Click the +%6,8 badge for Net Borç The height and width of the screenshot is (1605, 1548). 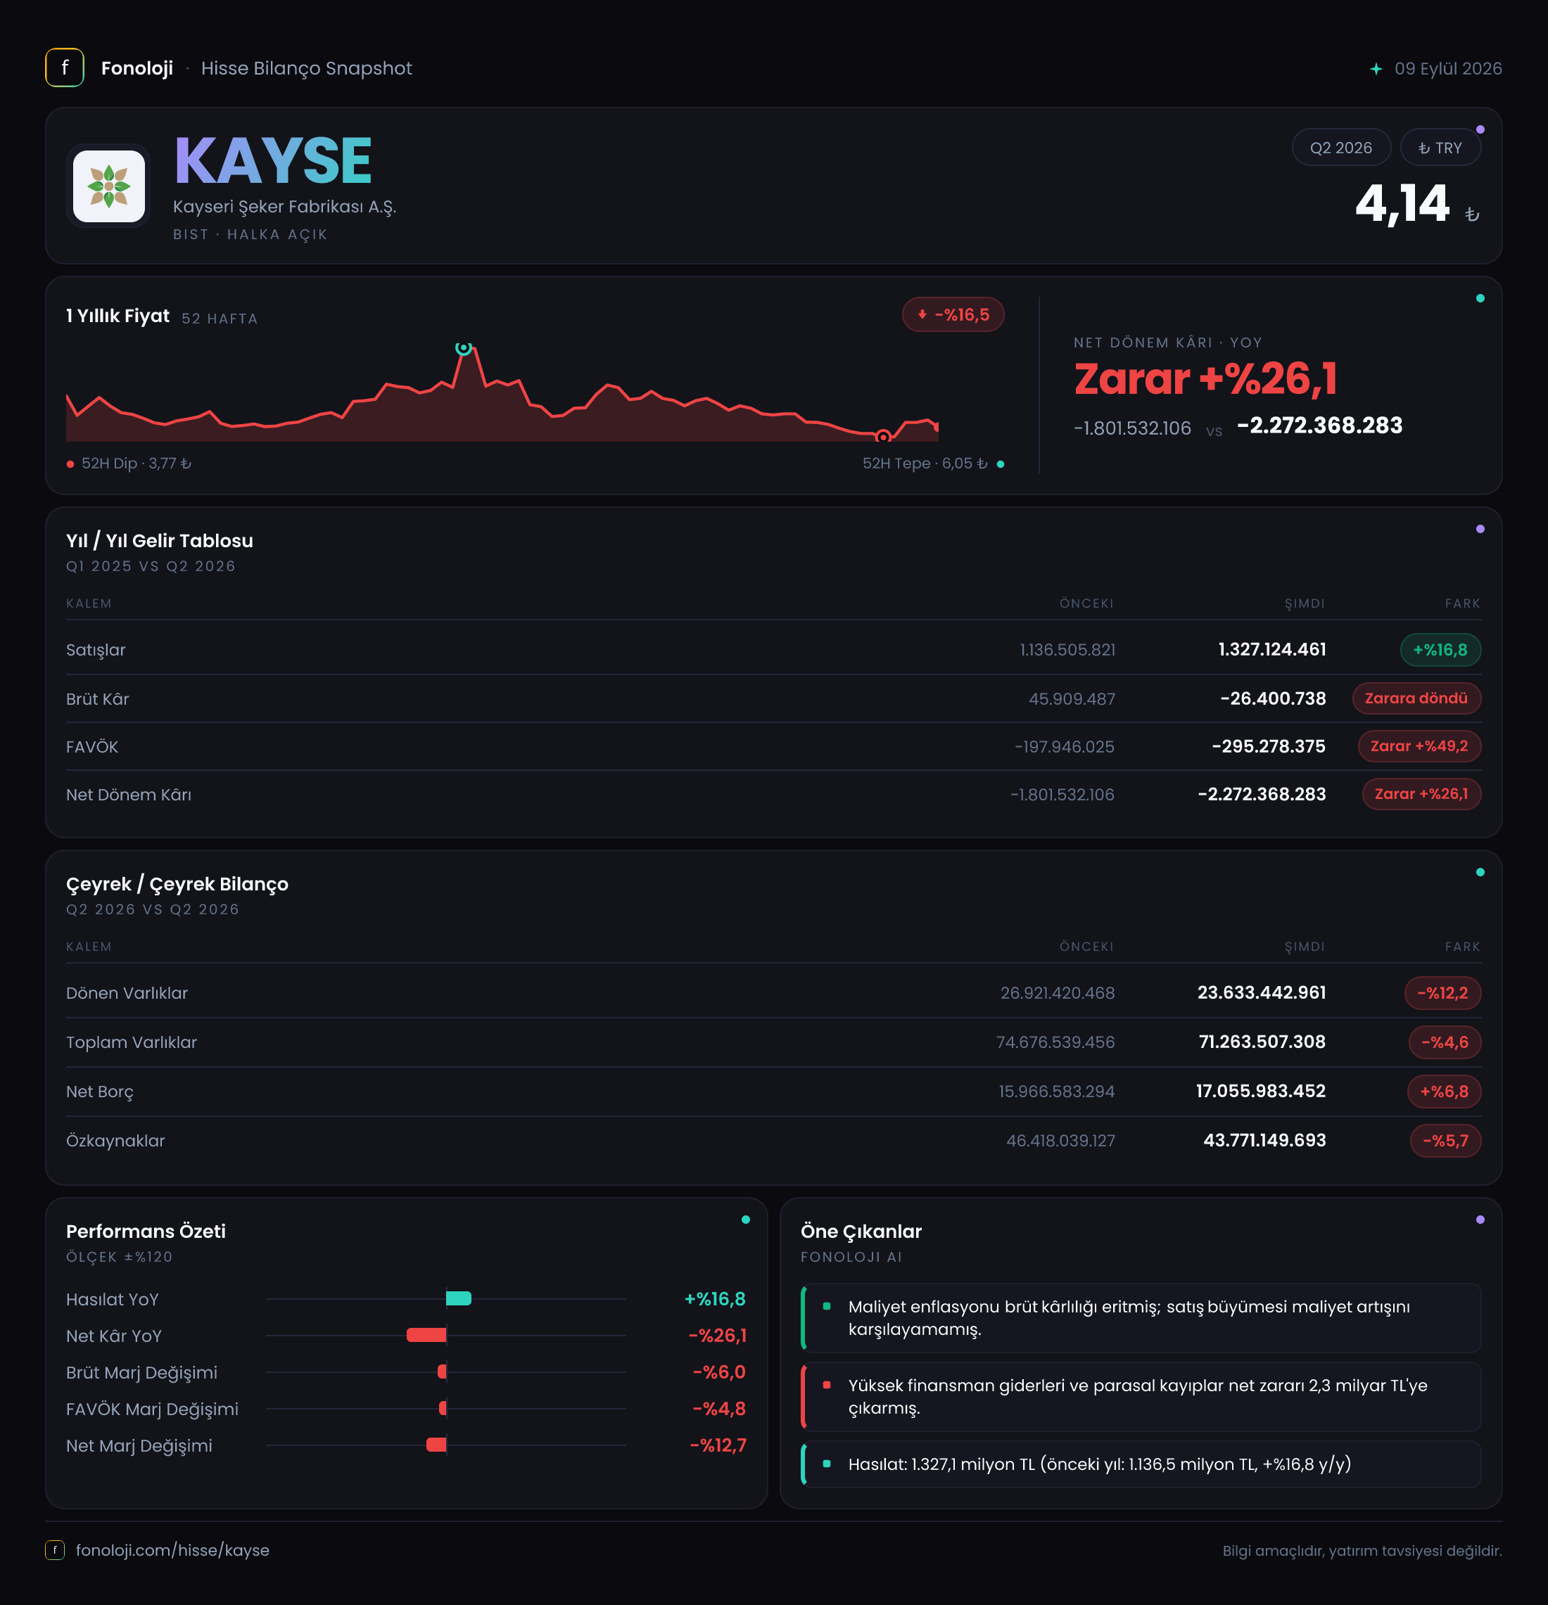point(1444,1092)
